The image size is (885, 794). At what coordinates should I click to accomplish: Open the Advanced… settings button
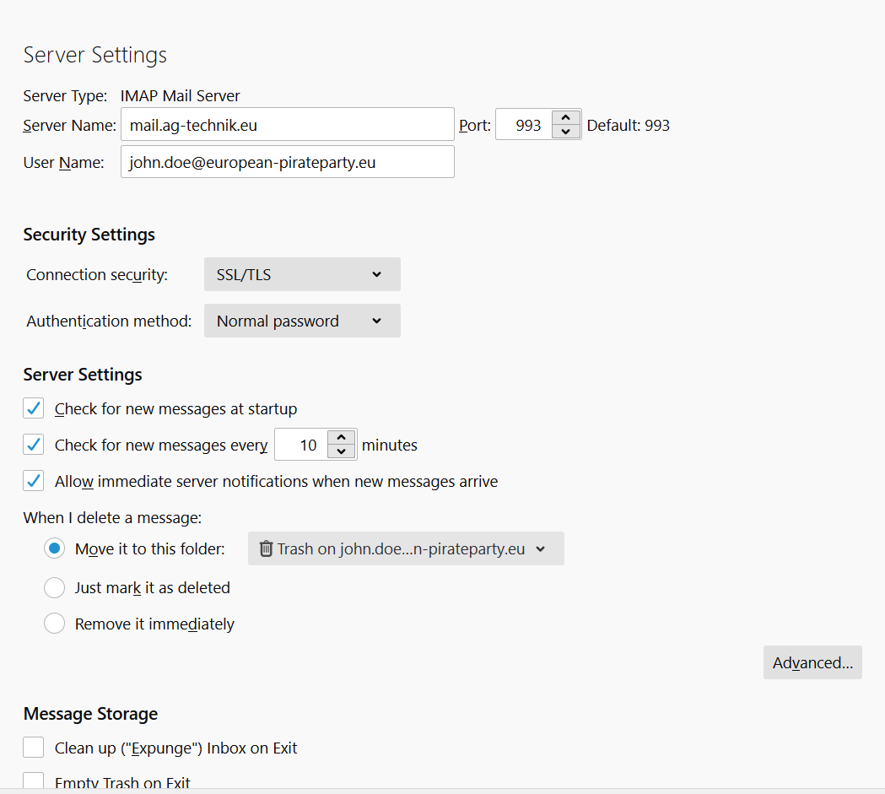(x=812, y=662)
